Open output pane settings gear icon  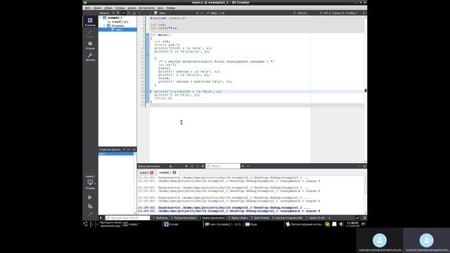pos(203,166)
